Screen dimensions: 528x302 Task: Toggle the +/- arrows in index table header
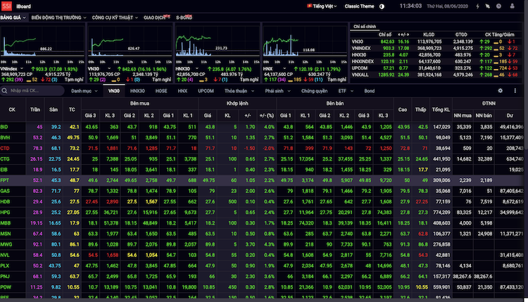click(403, 34)
